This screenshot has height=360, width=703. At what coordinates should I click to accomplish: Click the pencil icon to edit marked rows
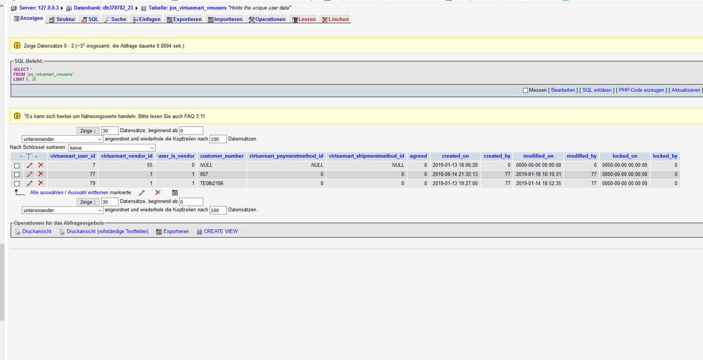(x=142, y=192)
